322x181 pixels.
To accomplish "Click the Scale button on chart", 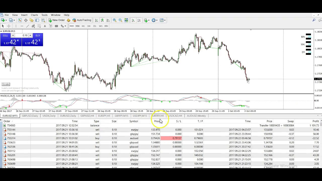I will click(6, 84).
